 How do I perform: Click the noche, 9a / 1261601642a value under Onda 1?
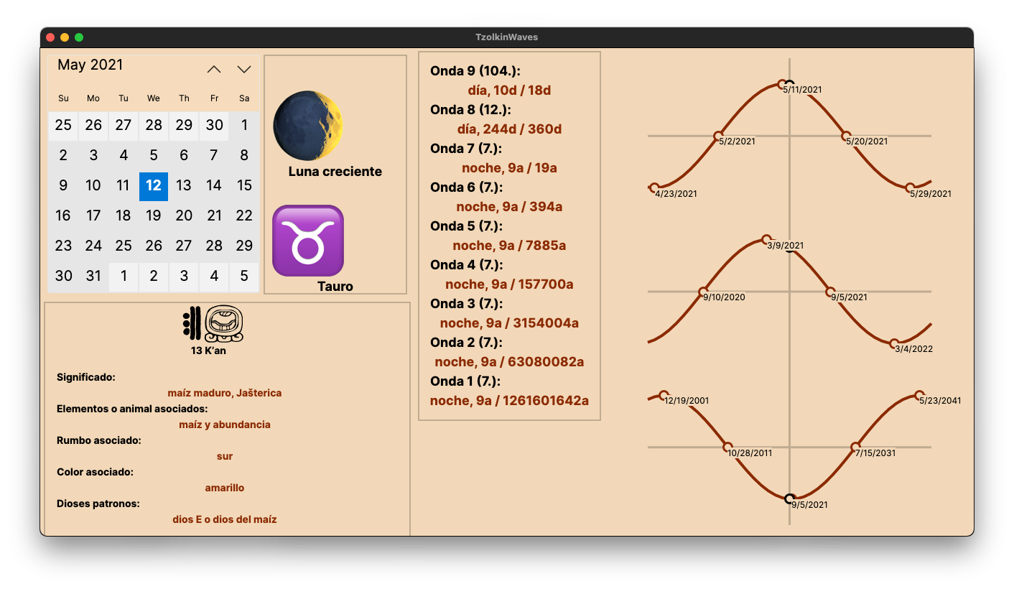tap(510, 400)
